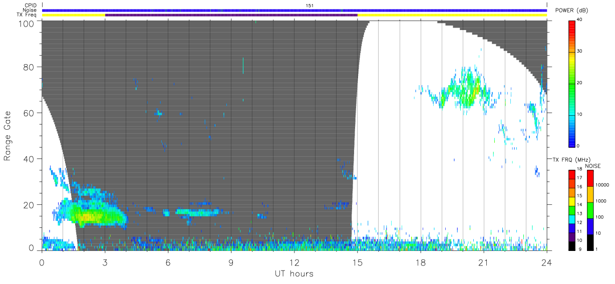615x284 pixels.
Task: Click the NOISE legend title
Action: click(592, 166)
